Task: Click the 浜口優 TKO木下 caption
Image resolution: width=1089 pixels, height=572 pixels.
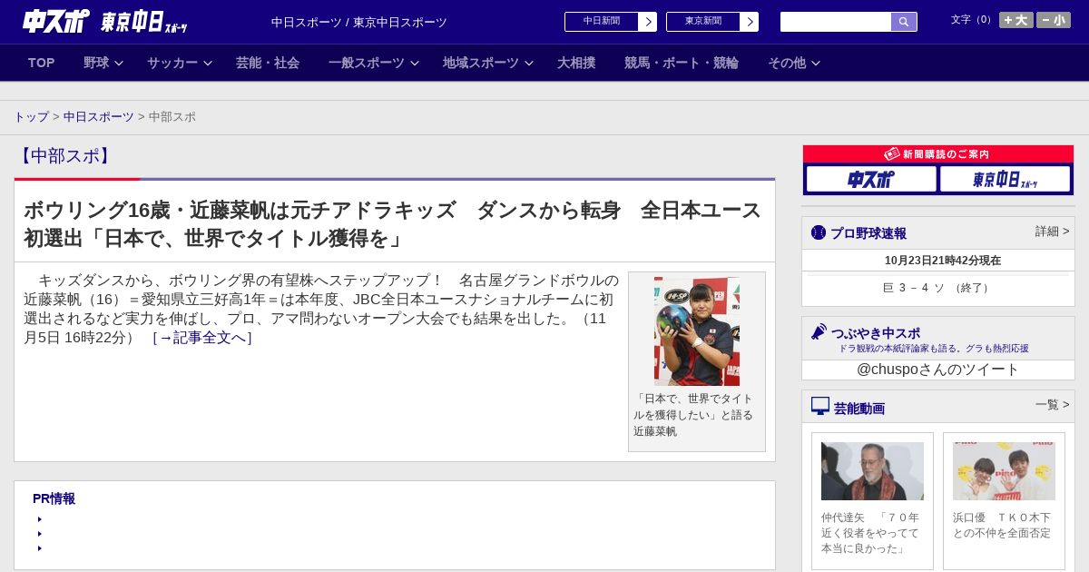Action: tap(1002, 525)
